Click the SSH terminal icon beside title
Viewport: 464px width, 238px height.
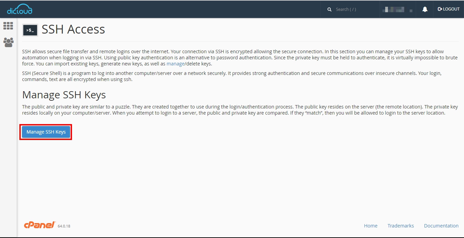(x=30, y=30)
